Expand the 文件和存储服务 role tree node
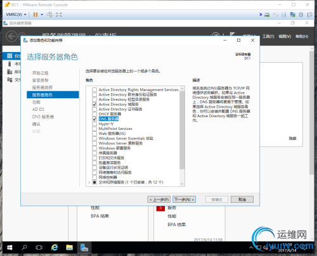The width and height of the screenshot is (317, 256). [89, 182]
